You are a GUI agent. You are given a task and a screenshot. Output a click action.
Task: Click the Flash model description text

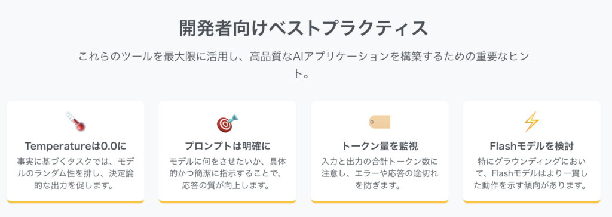[x=531, y=173]
